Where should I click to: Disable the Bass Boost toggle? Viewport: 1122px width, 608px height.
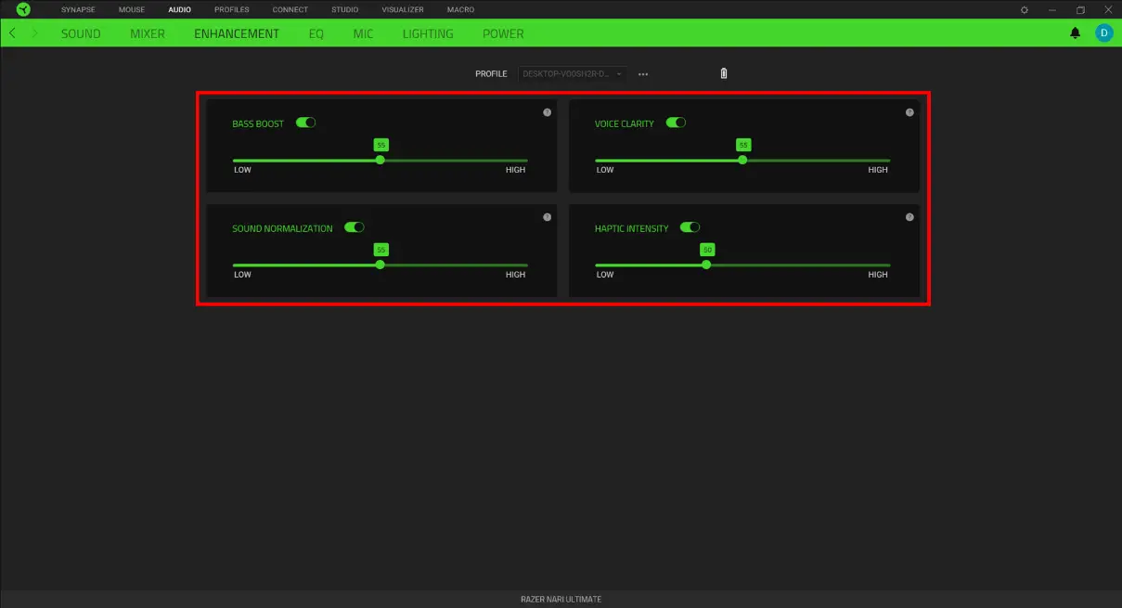coord(306,122)
